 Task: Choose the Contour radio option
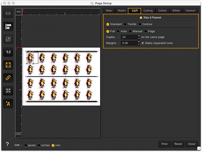pyautogui.click(x=140, y=24)
